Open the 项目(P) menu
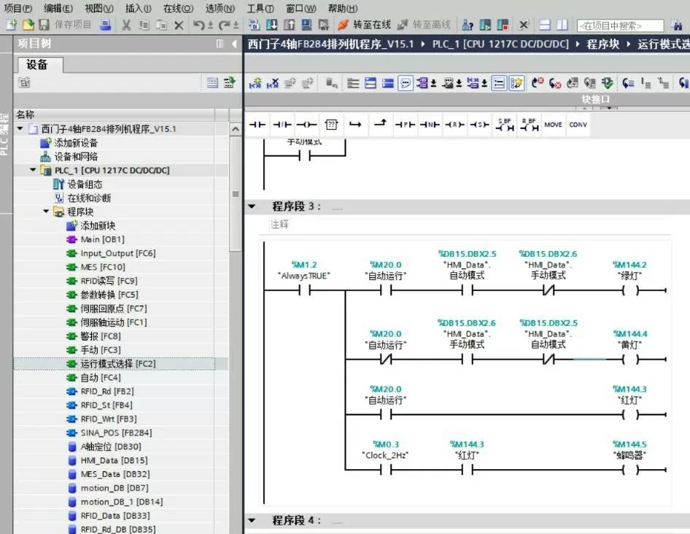 tap(18, 8)
